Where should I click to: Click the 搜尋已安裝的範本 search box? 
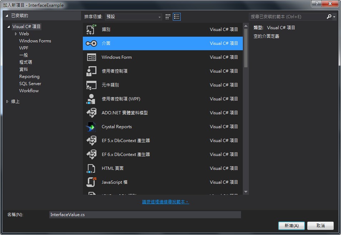point(287,17)
